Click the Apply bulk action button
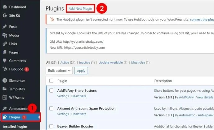 (x=81, y=71)
